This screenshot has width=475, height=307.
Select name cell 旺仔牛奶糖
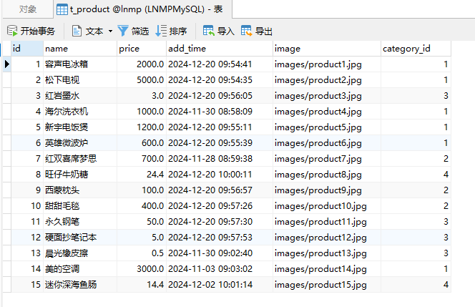click(x=80, y=175)
